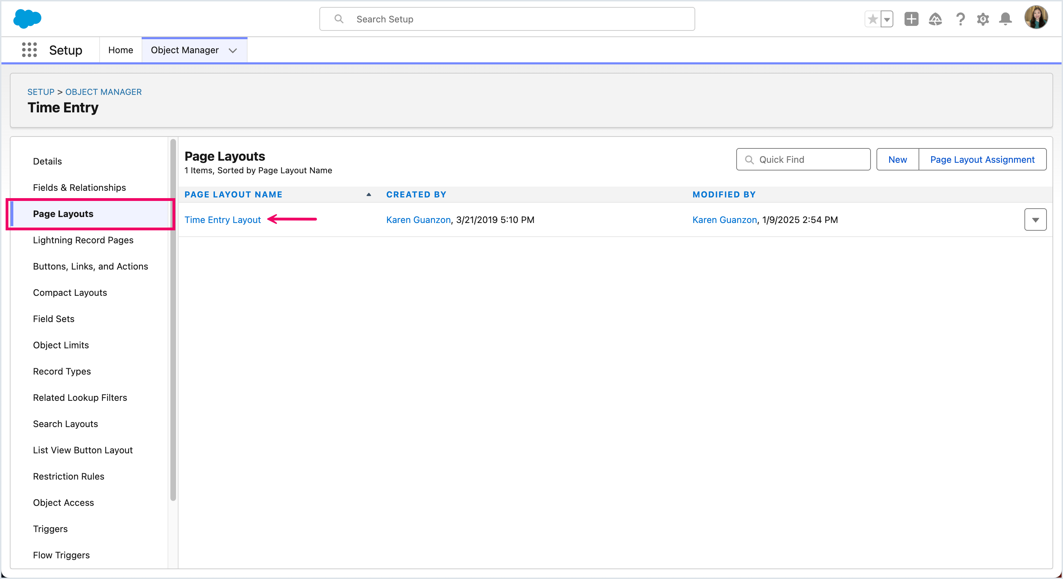This screenshot has width=1063, height=579.
Task: Go to Restriction Rules
Action: (x=68, y=476)
